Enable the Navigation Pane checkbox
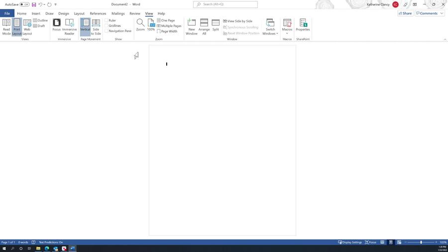 pos(107,31)
